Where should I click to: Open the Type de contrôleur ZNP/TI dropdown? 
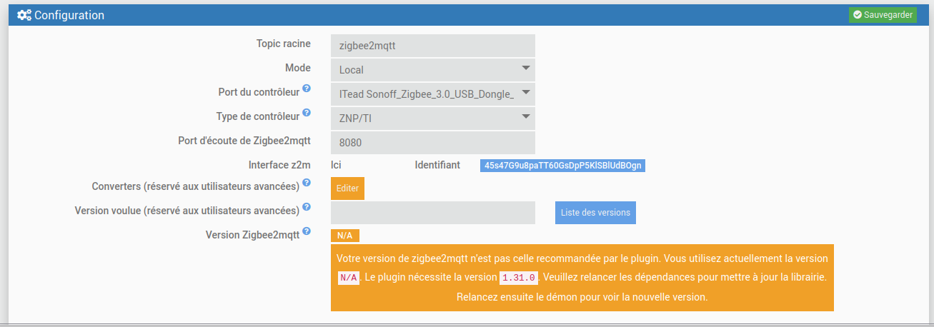coord(433,118)
